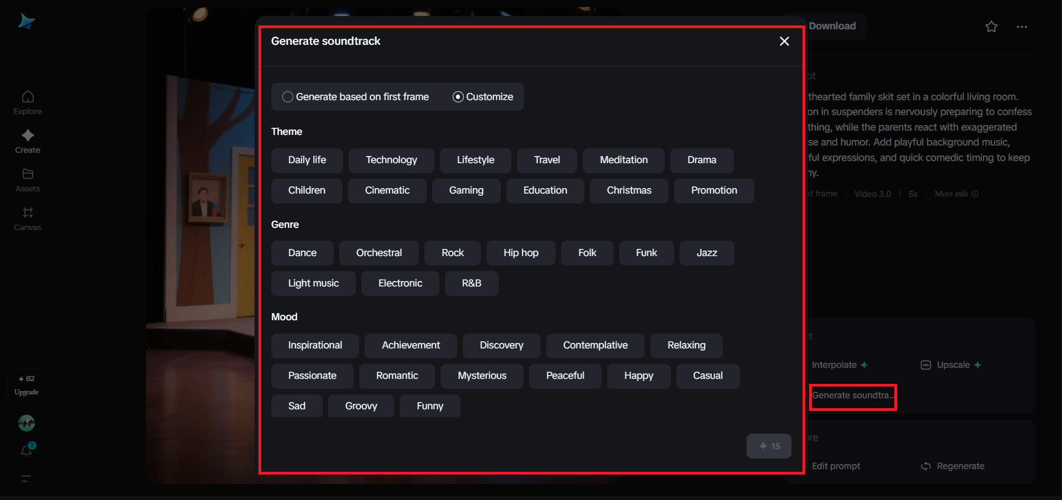This screenshot has height=500, width=1062.
Task: Click the Download button
Action: [832, 26]
